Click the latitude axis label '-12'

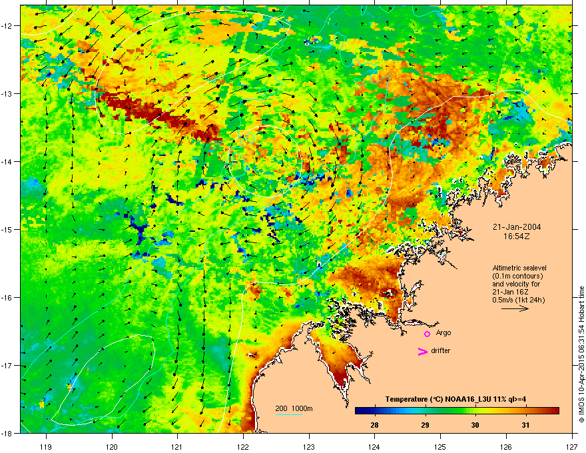[x=7, y=25]
